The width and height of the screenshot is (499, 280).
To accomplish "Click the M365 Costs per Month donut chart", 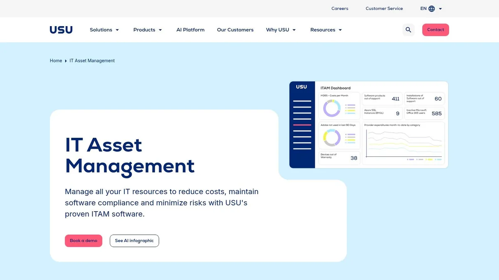I will click(x=332, y=109).
